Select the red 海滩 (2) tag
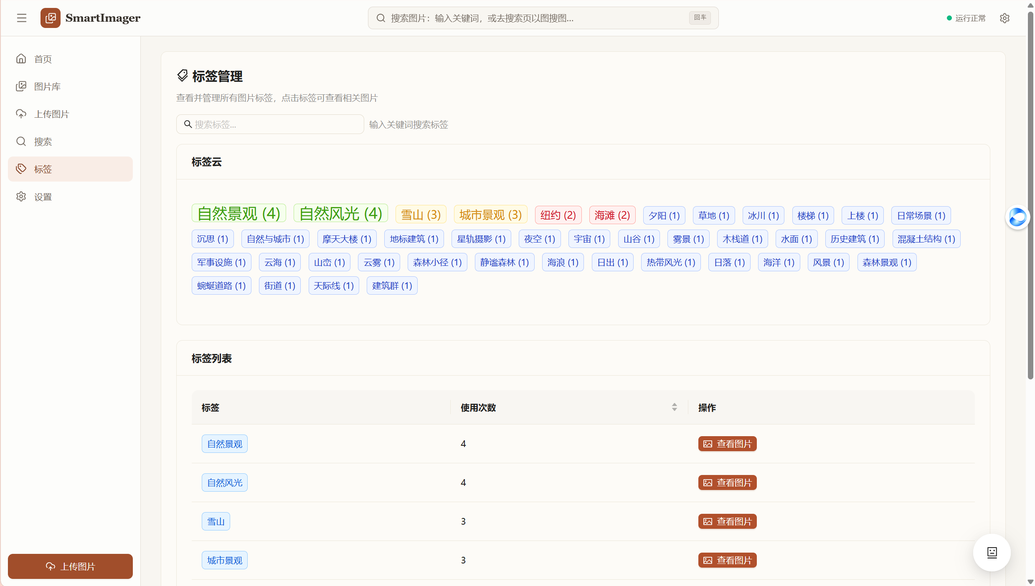This screenshot has height=586, width=1035. pos(612,215)
